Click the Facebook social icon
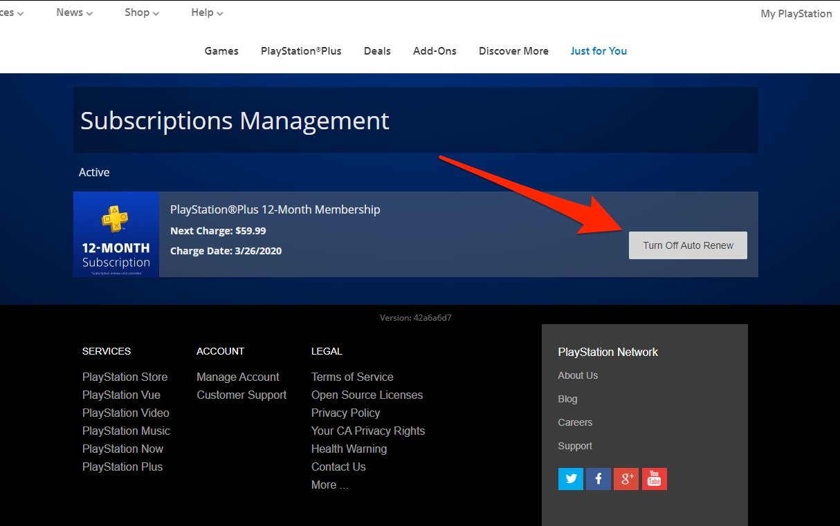Viewport: 840px width, 526px height. [598, 478]
